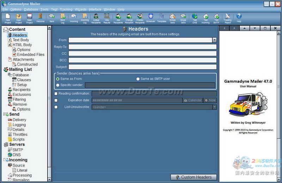Open Templates from the toolbar
Screen dimensions: 282x183
click(162, 19)
